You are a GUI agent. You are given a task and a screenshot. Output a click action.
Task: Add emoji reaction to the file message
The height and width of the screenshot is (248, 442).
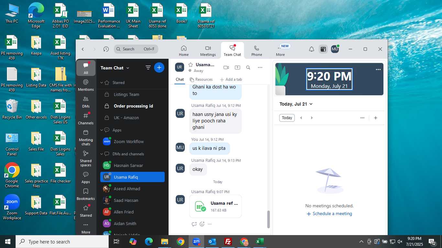(202, 224)
